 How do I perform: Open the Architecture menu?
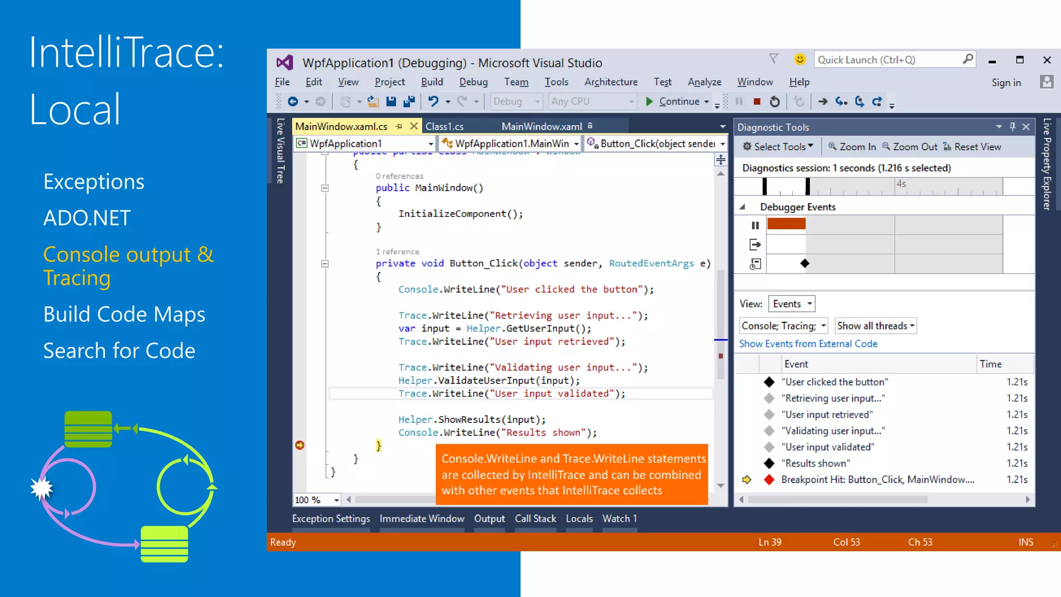611,82
